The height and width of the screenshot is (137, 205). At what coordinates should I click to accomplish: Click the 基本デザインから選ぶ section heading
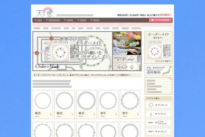tap(87, 75)
